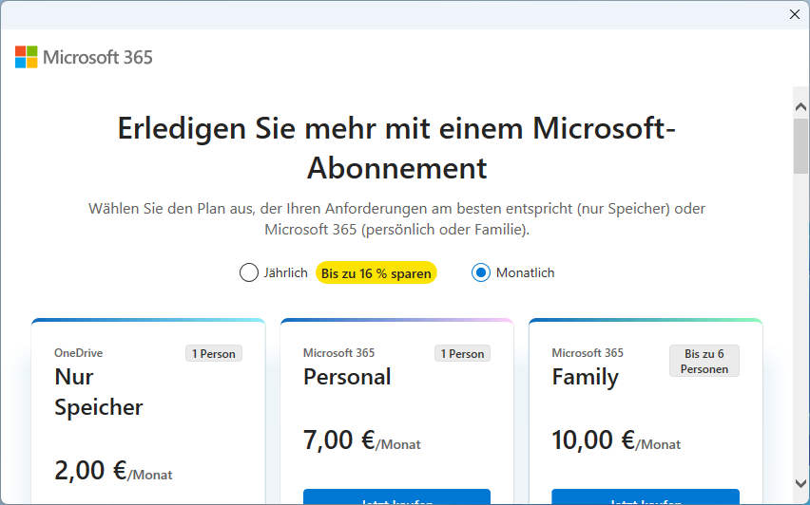
Task: Click the 'Bis zu 6 Personen' badge
Action: (x=704, y=361)
